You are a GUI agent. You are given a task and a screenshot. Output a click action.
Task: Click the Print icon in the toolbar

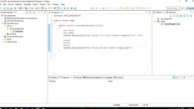[x=11, y=8]
